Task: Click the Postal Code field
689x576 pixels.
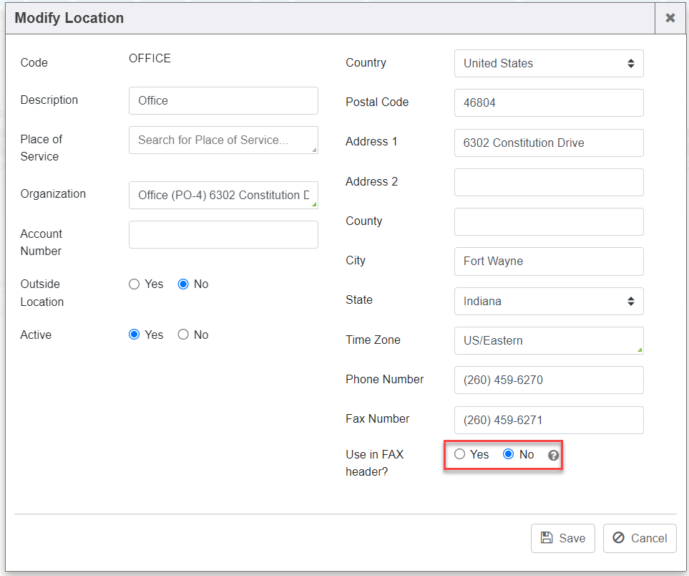Action: [548, 102]
